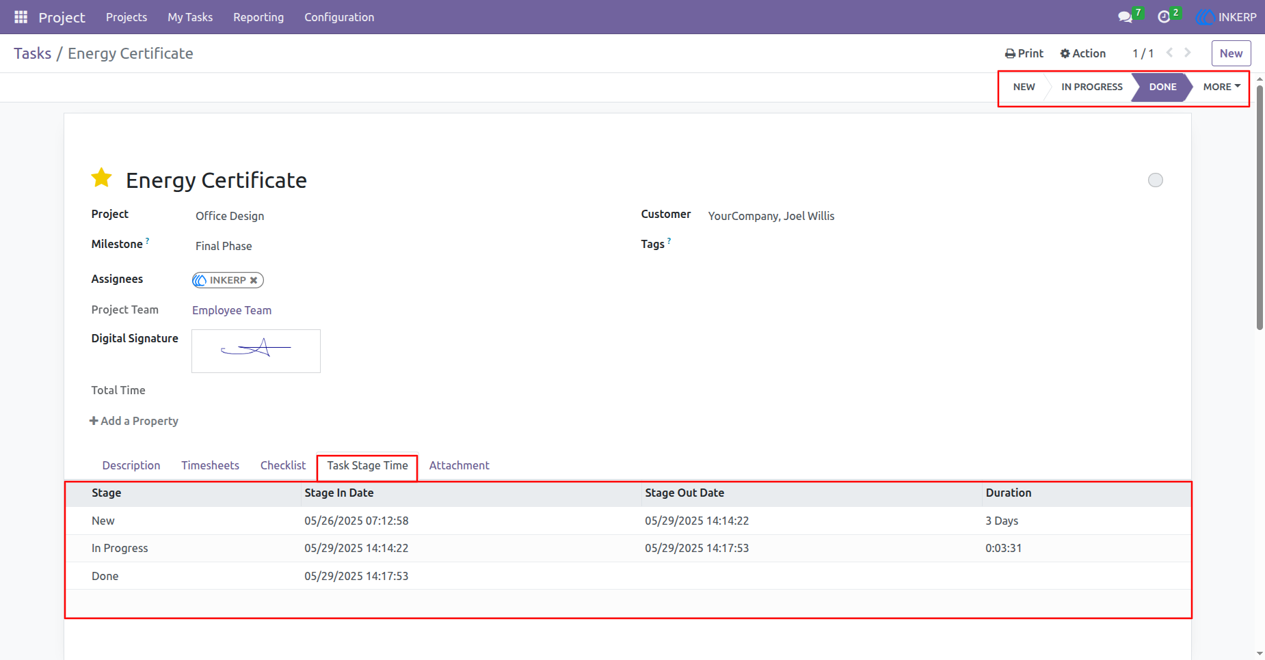Remove the INKERP assignee tag
Viewport: 1265px width, 660px height.
coord(254,280)
